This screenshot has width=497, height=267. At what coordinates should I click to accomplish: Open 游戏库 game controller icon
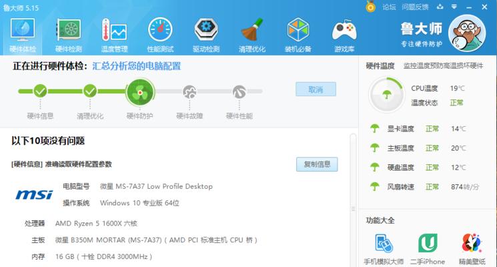[x=344, y=35]
